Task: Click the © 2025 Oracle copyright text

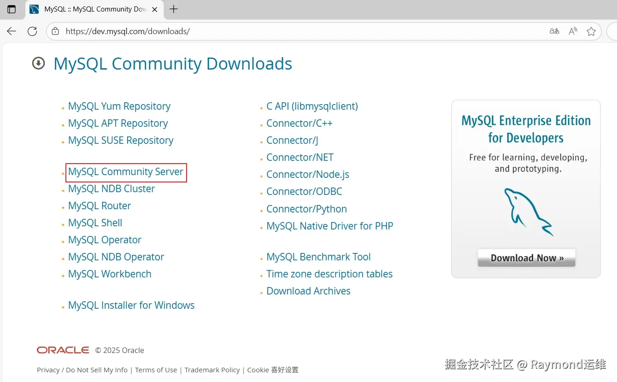Action: tap(120, 350)
